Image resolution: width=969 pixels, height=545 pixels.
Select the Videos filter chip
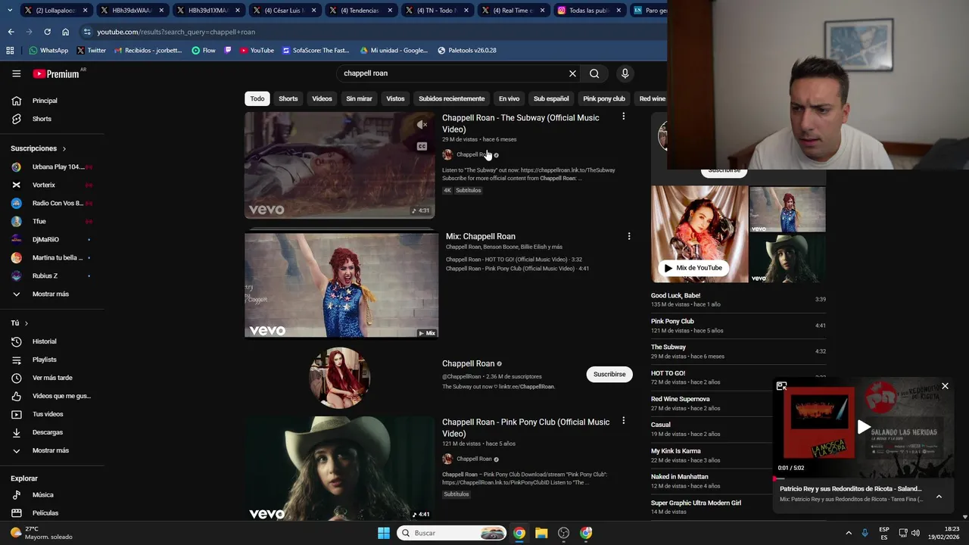tap(322, 98)
